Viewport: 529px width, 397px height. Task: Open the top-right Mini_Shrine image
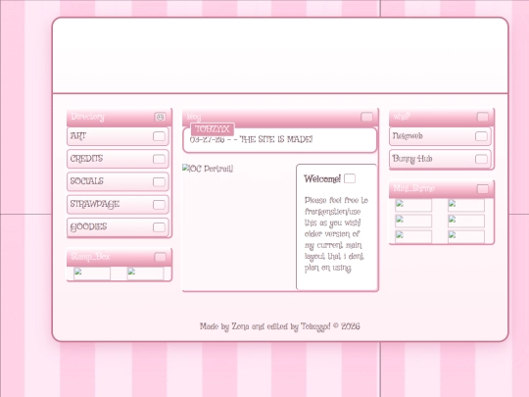click(x=466, y=205)
